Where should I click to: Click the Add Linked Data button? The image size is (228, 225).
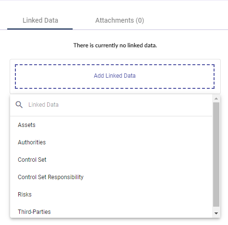coord(114,76)
